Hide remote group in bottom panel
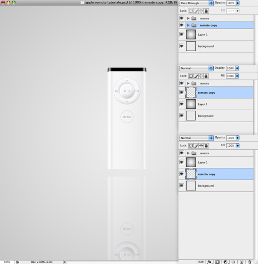The image size is (258, 264). [181, 153]
